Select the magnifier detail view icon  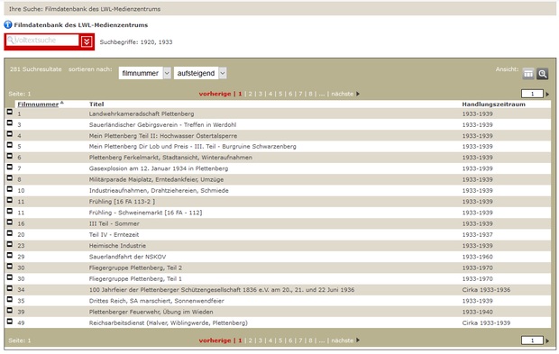(x=542, y=74)
